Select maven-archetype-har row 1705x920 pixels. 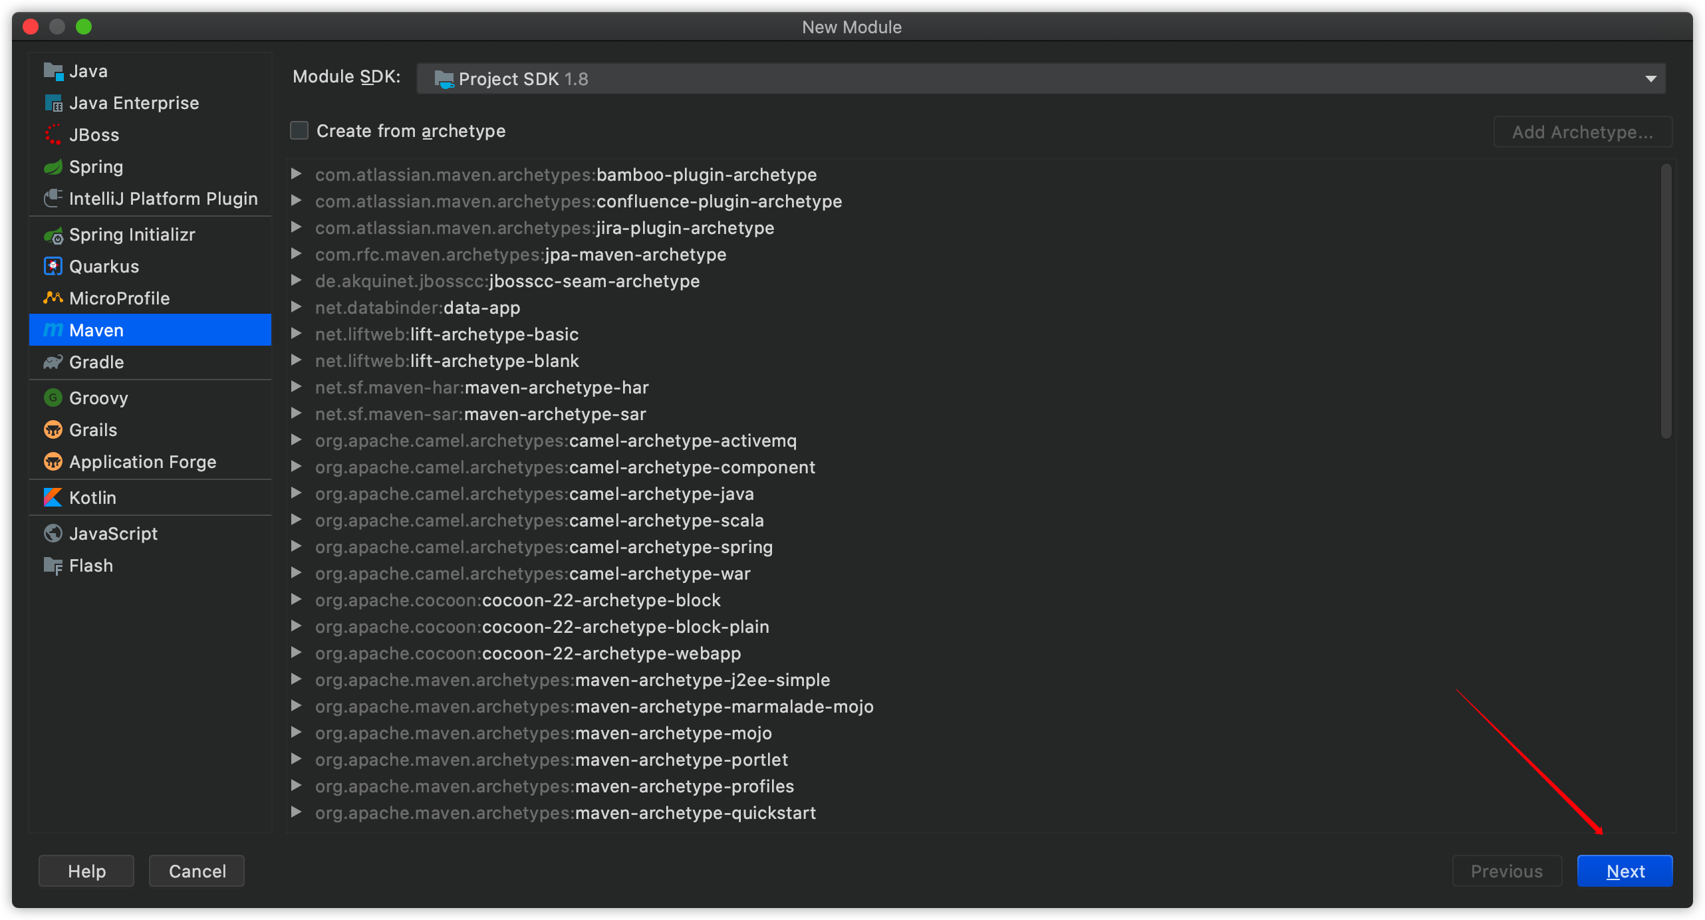point(974,388)
